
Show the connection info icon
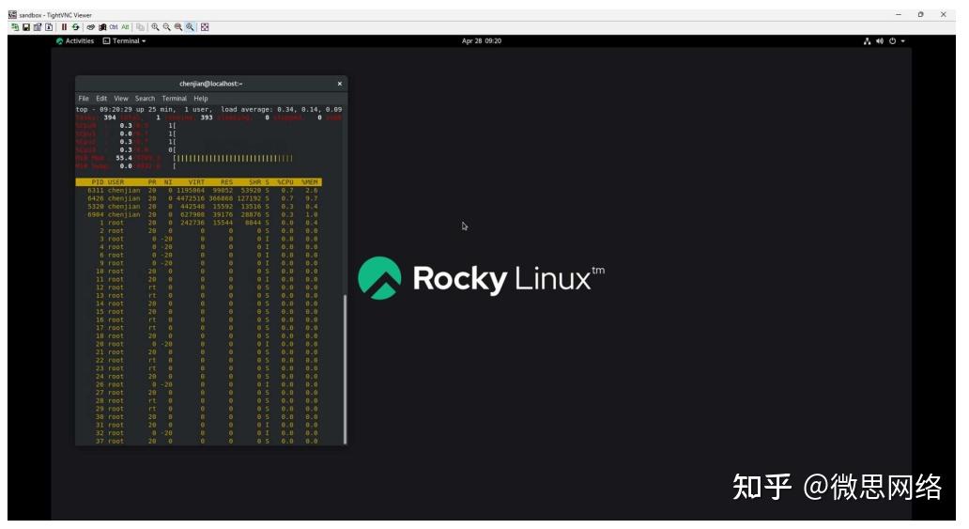click(49, 27)
